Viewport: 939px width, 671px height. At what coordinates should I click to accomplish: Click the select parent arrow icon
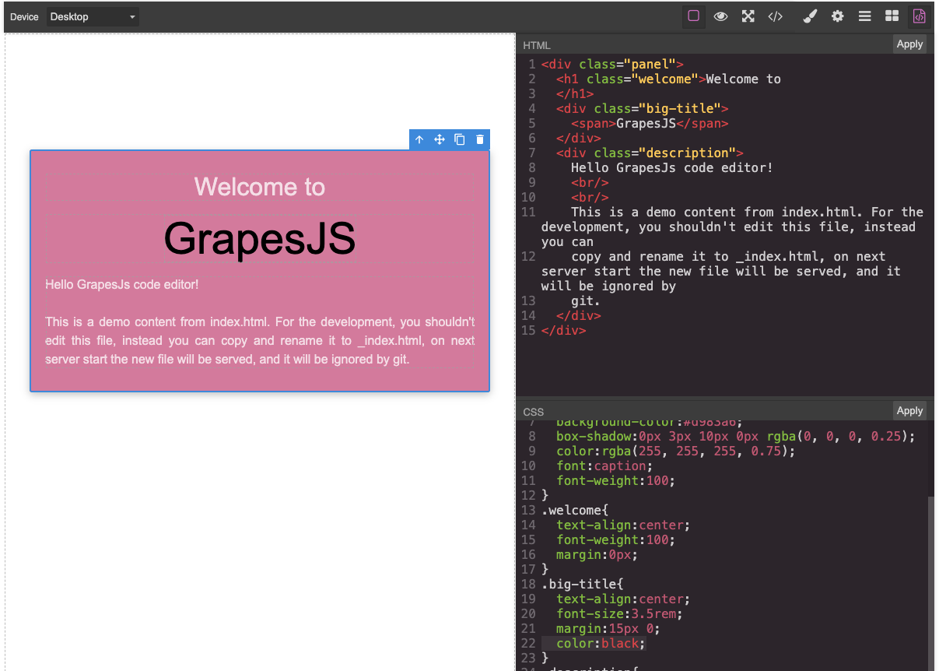click(419, 139)
